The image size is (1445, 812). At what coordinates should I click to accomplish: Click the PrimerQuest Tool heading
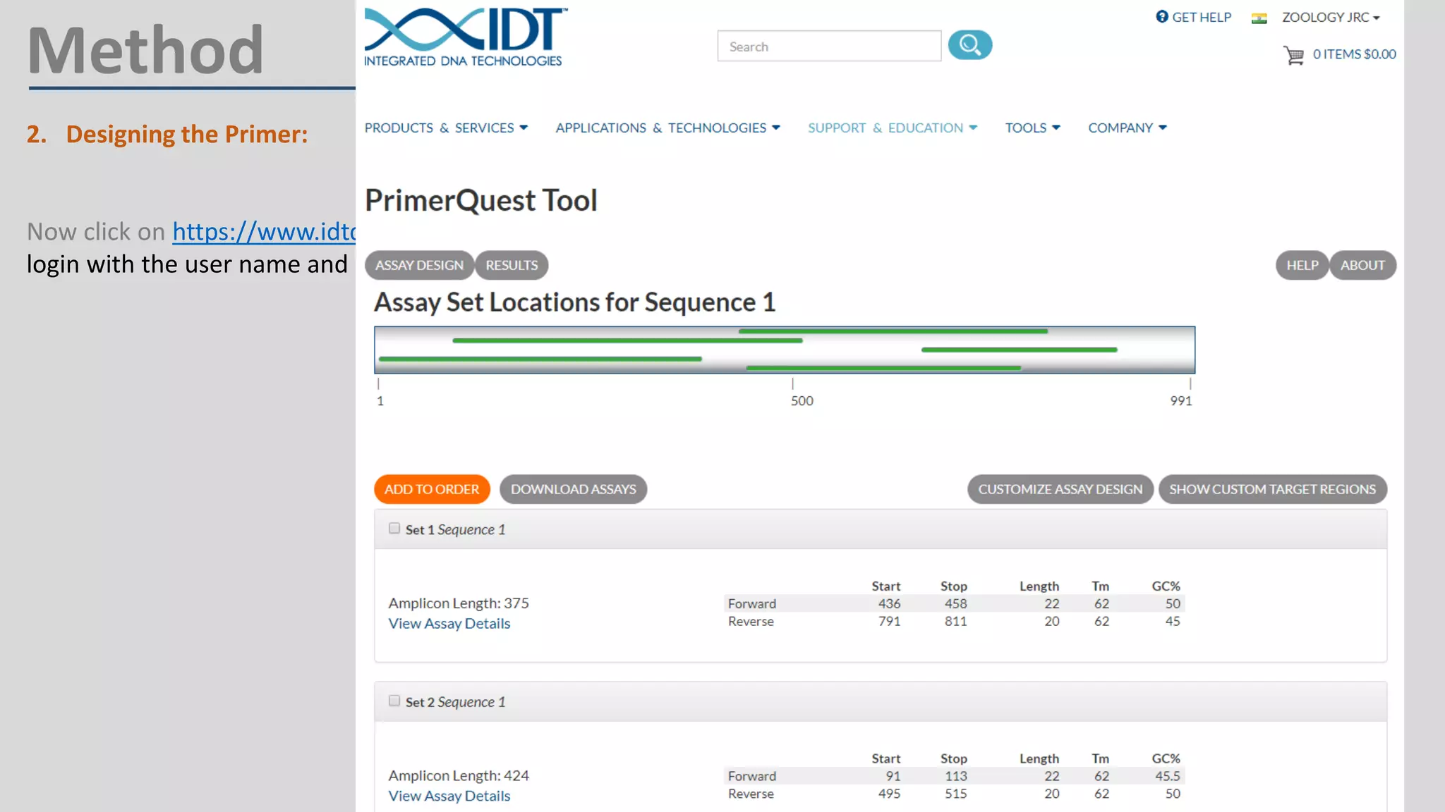pyautogui.click(x=480, y=201)
